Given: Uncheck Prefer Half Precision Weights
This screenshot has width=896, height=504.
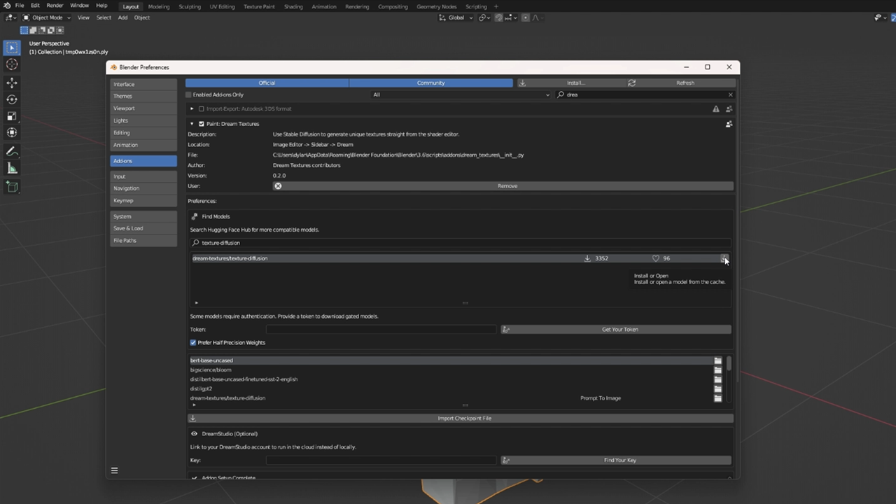Looking at the screenshot, I should [193, 342].
